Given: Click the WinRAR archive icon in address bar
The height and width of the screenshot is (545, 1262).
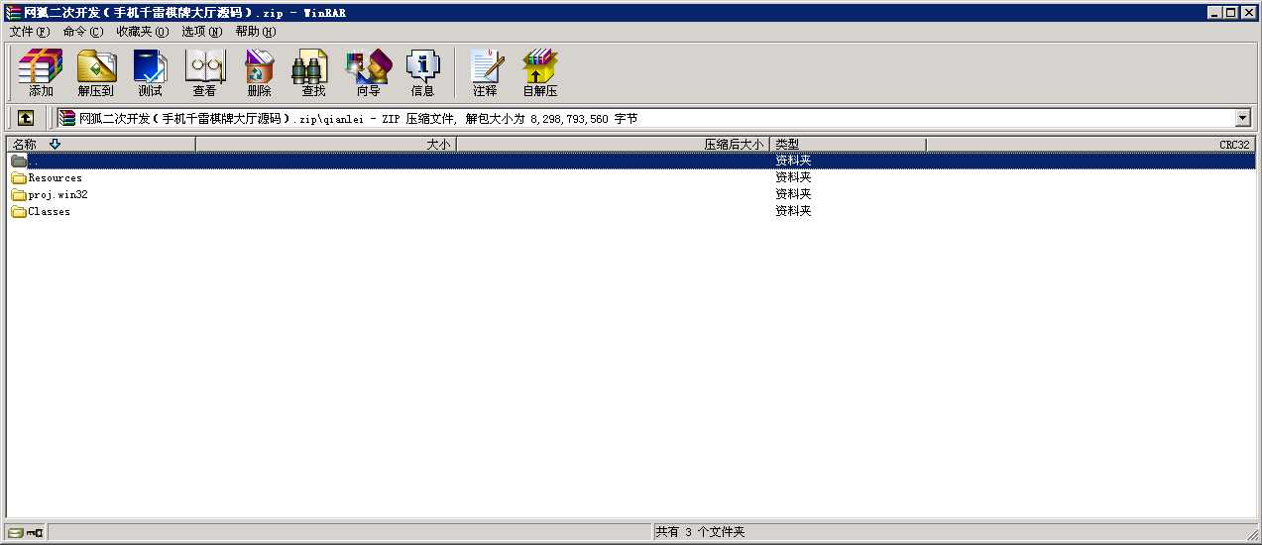Looking at the screenshot, I should 66,118.
